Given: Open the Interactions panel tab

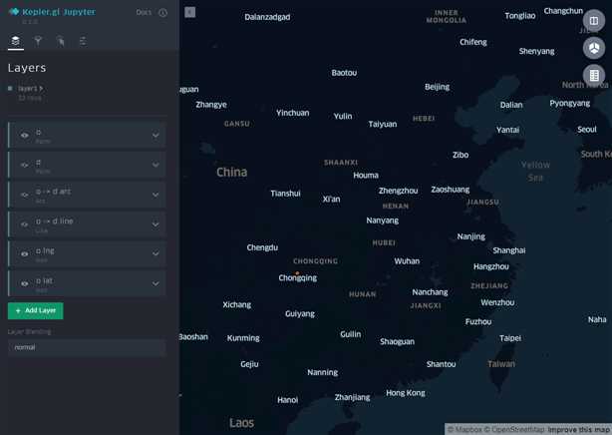Looking at the screenshot, I should pyautogui.click(x=60, y=41).
